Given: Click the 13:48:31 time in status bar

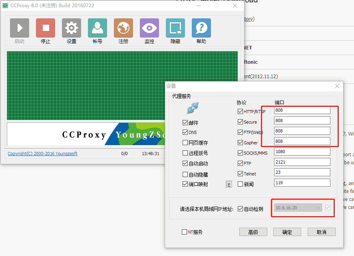Looking at the screenshot, I should 151,154.
